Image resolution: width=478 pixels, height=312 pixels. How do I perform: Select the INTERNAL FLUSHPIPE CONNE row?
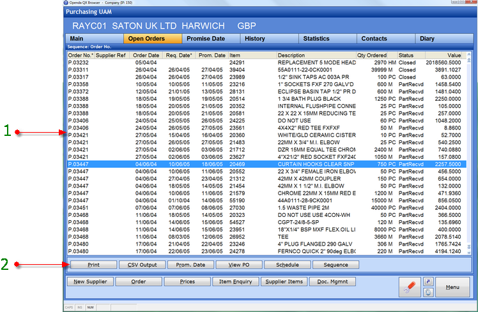266,106
